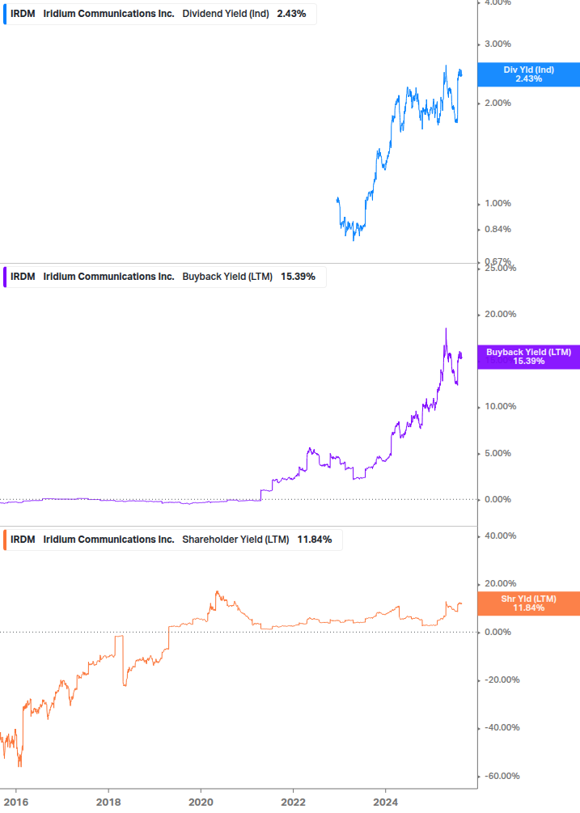Click the purple Buyback Yield (LTM) axis tag
580x813 pixels.
tap(529, 357)
